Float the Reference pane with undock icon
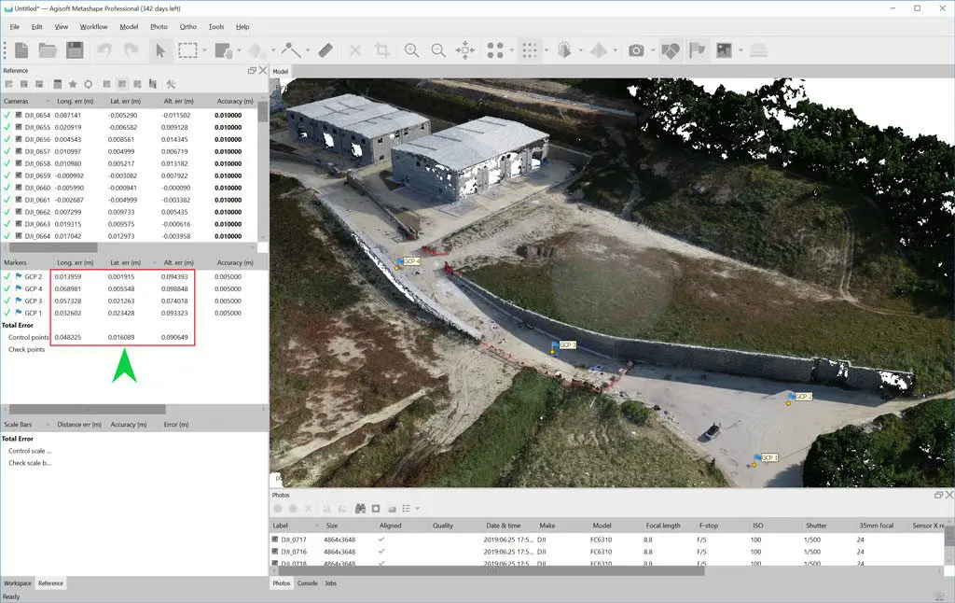This screenshot has height=603, width=955. [x=252, y=71]
